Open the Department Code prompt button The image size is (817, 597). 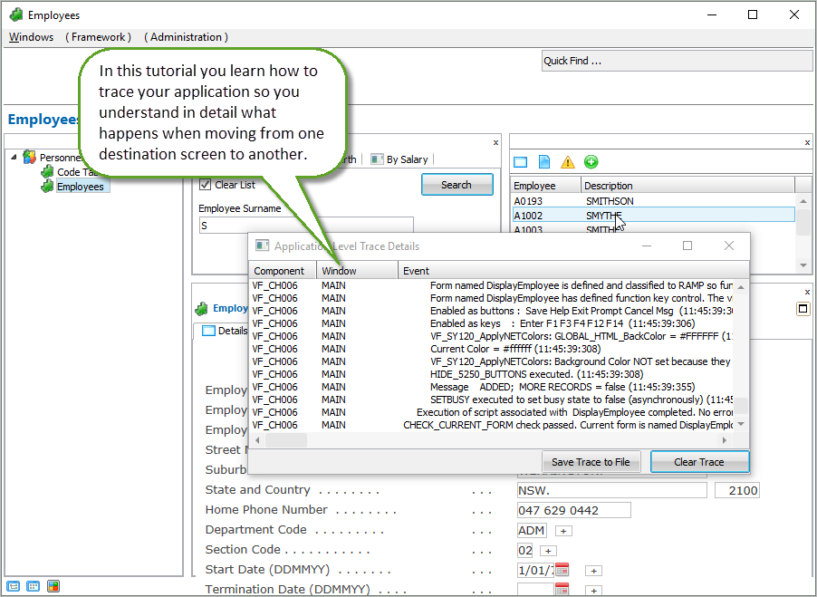click(x=562, y=531)
